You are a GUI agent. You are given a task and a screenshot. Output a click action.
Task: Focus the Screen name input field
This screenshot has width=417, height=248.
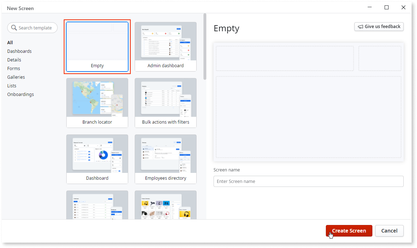[308, 181]
